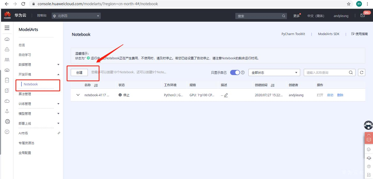The height and width of the screenshot is (179, 373).
Task: Click the notebook-4117 name
Action: pyautogui.click(x=97, y=95)
